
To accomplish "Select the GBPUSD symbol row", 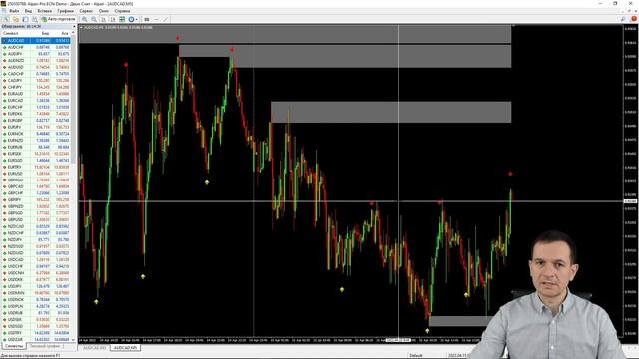I will [x=36, y=219].
